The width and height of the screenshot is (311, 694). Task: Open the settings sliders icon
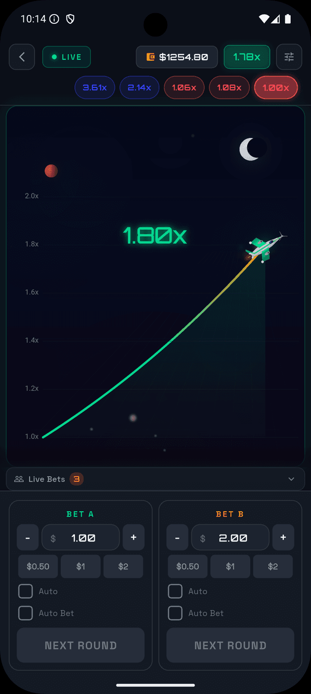[289, 57]
